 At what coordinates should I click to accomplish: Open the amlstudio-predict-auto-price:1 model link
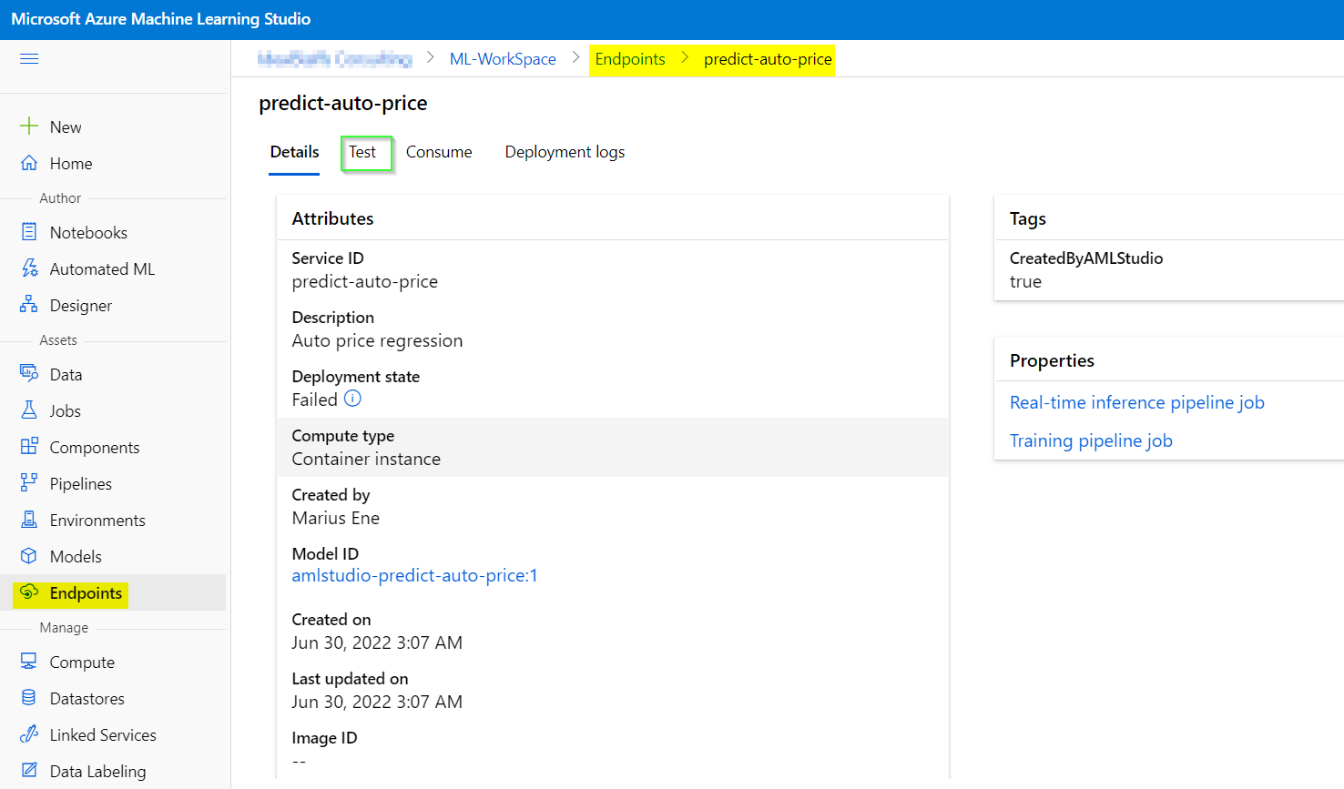tap(414, 575)
